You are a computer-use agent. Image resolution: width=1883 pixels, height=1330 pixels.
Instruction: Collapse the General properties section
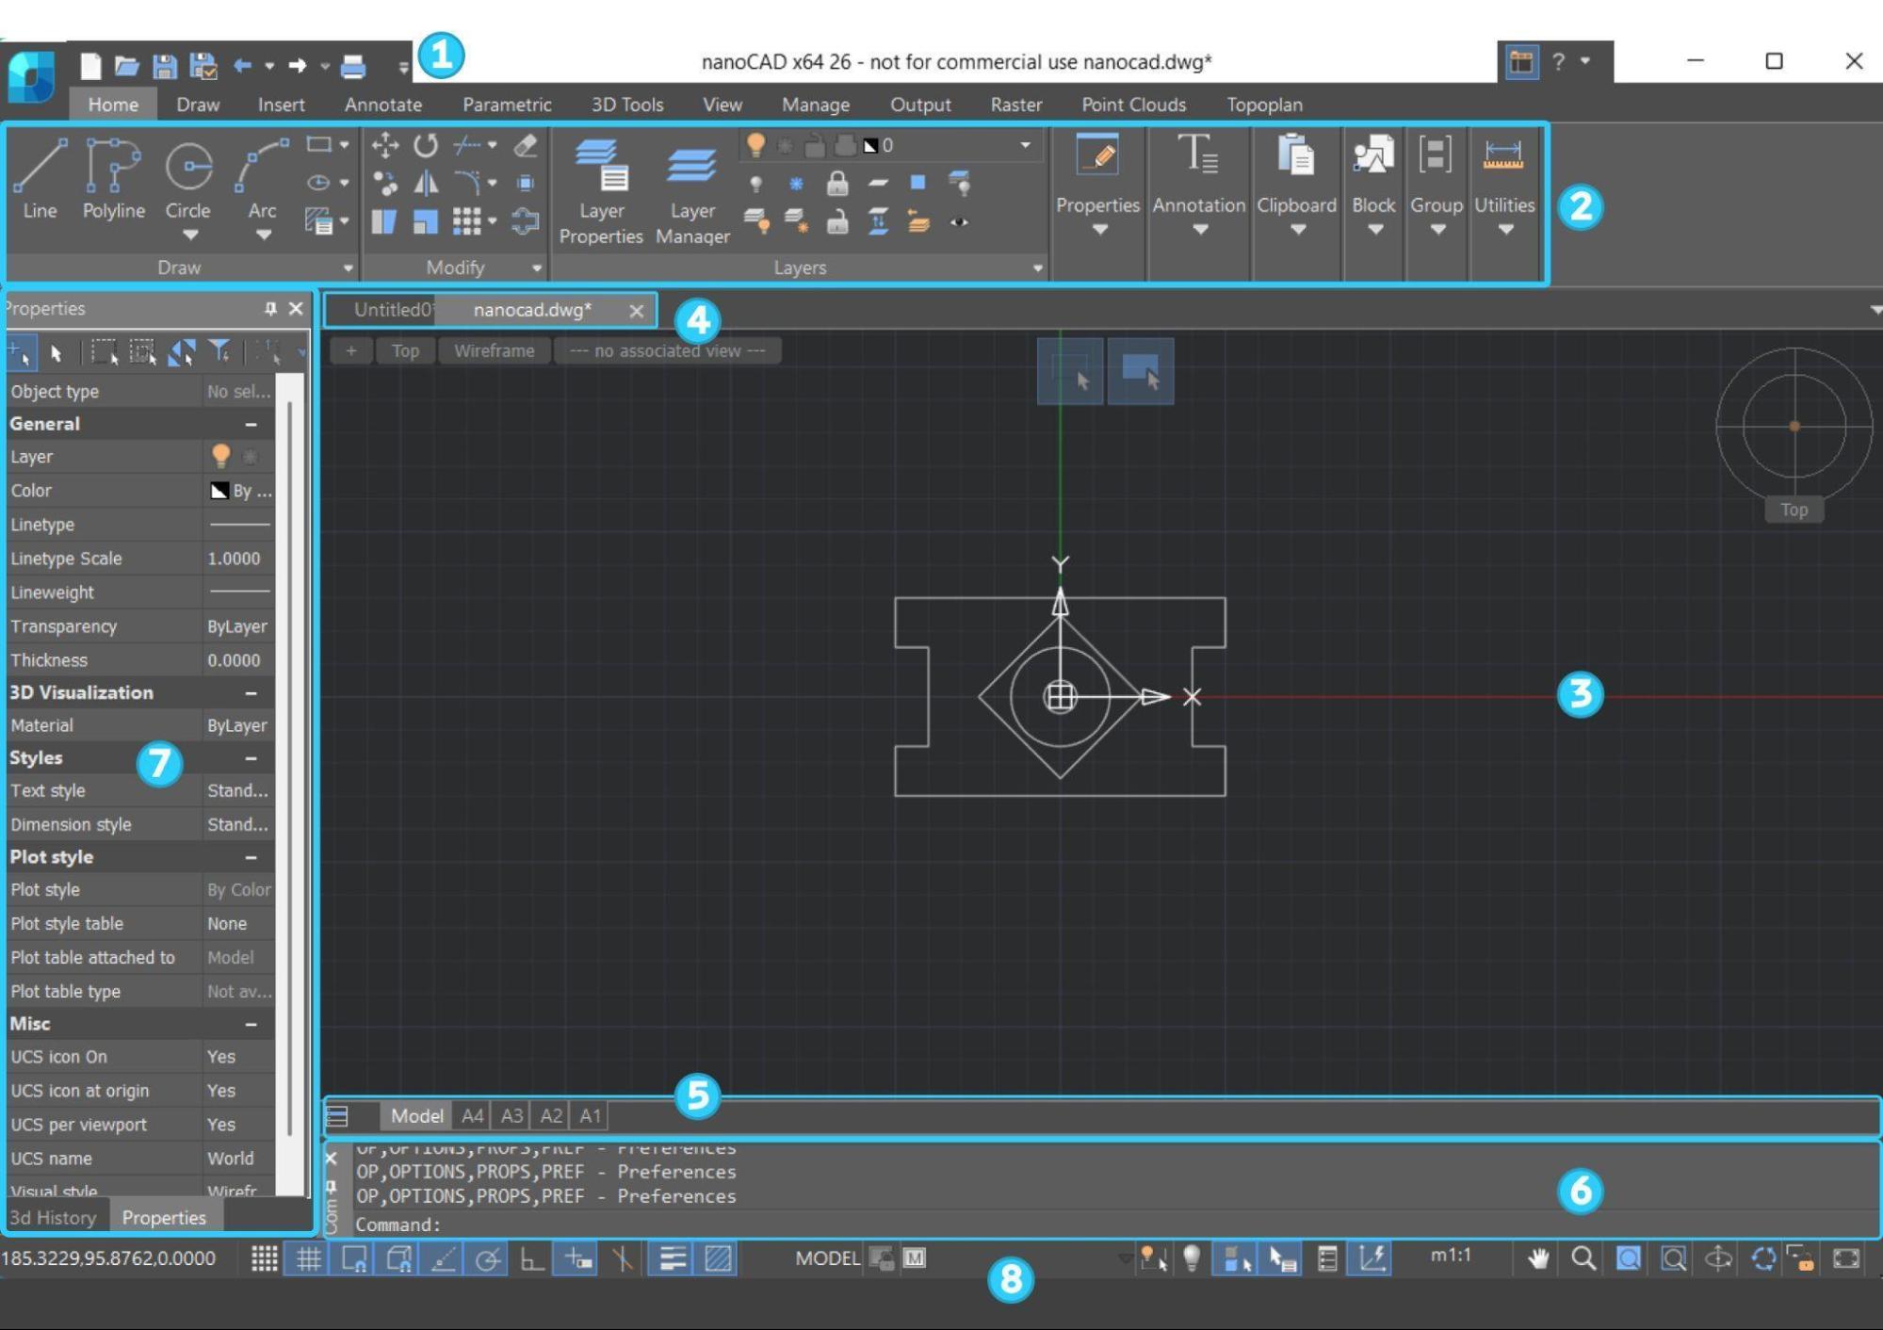pyautogui.click(x=251, y=424)
